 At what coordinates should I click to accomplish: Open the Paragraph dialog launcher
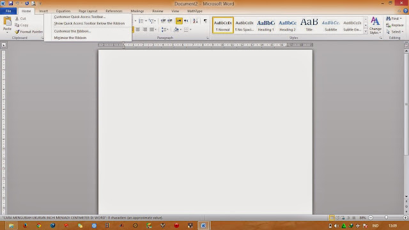click(208, 38)
